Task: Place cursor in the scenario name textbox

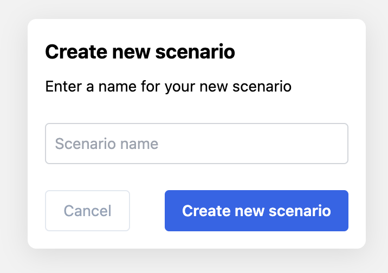Action: (197, 144)
